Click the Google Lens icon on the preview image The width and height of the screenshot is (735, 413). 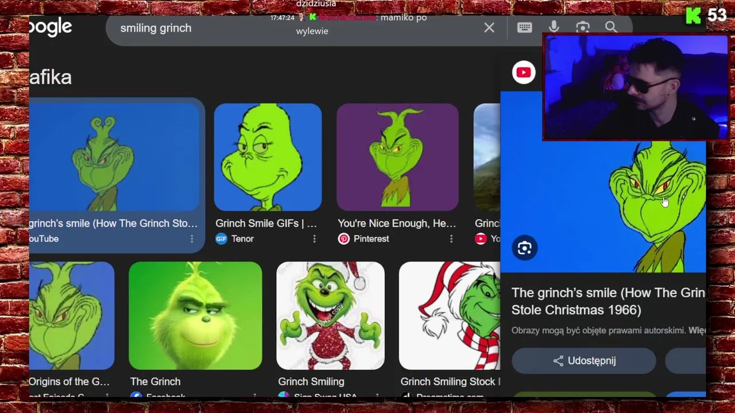pos(524,248)
